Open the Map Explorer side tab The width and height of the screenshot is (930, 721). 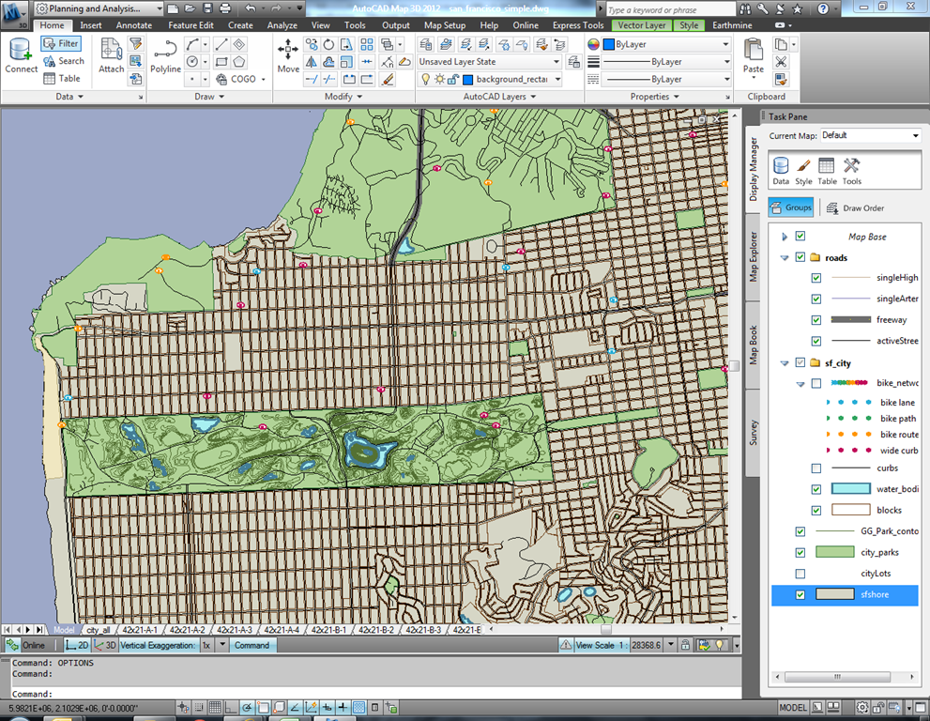754,254
